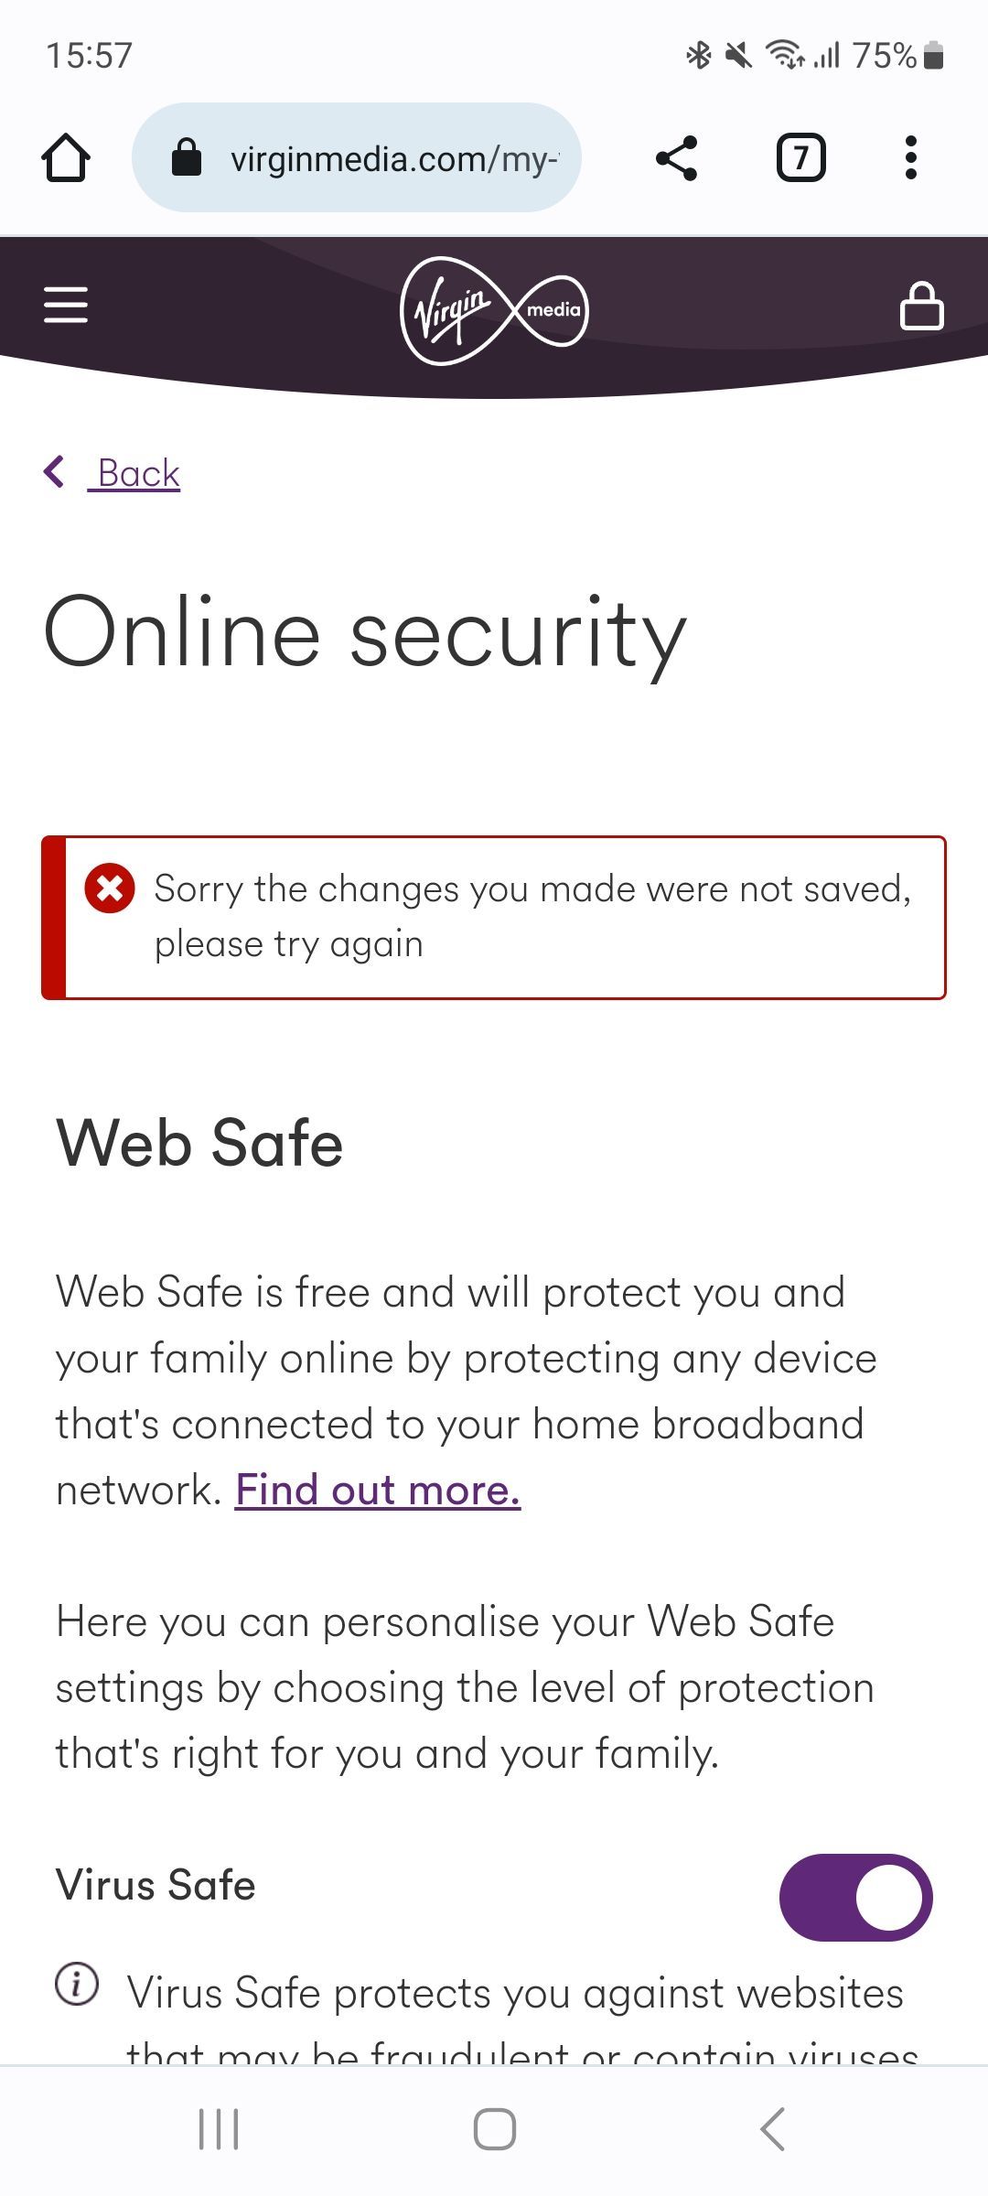
Task: Tap the red error cross icon
Action: (110, 888)
